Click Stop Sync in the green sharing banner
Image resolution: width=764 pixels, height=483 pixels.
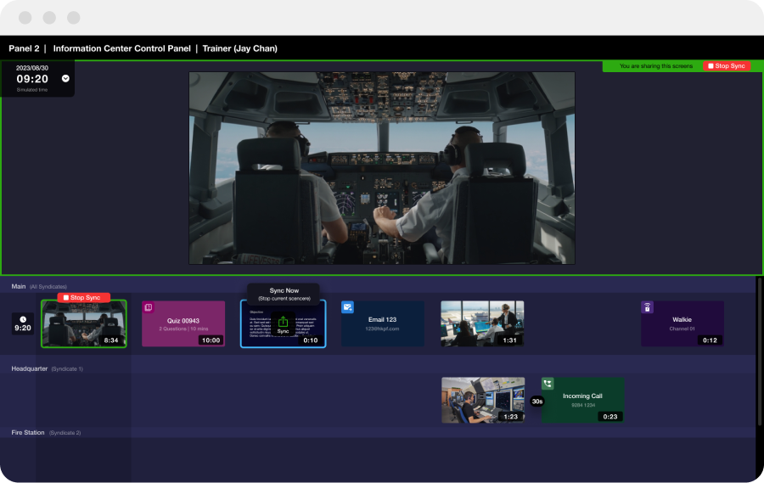727,66
